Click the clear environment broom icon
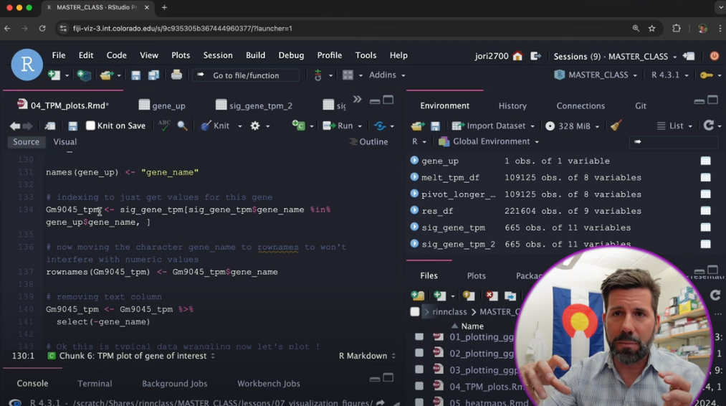 [616, 126]
